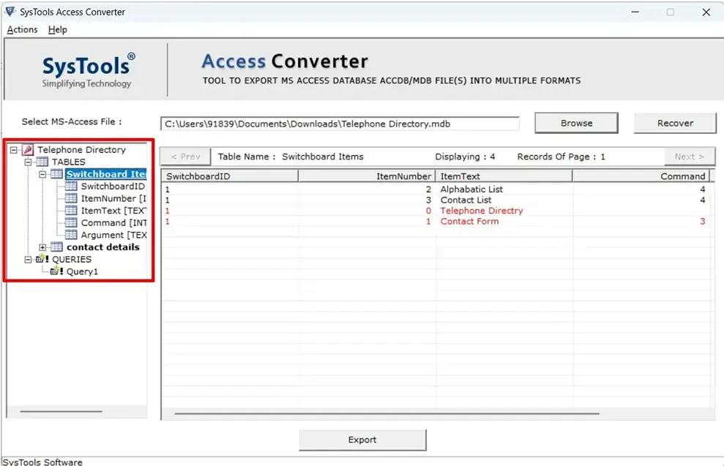724x466 pixels.
Task: Click the ItemText column icon in tree
Action: pos(71,211)
